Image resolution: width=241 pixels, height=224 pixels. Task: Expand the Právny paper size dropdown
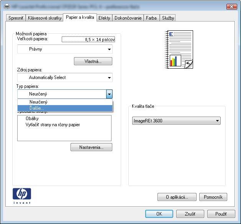click(65, 49)
